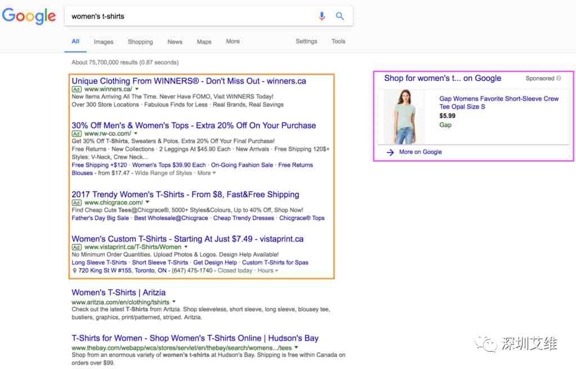Select the All results tab
The image size is (576, 369).
point(75,42)
